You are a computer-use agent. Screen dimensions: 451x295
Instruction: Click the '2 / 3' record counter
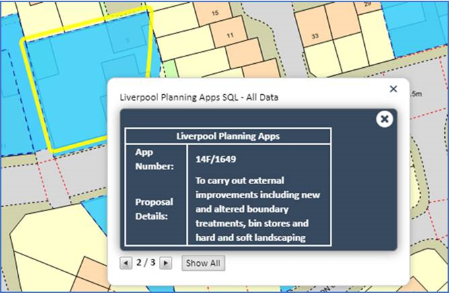146,263
